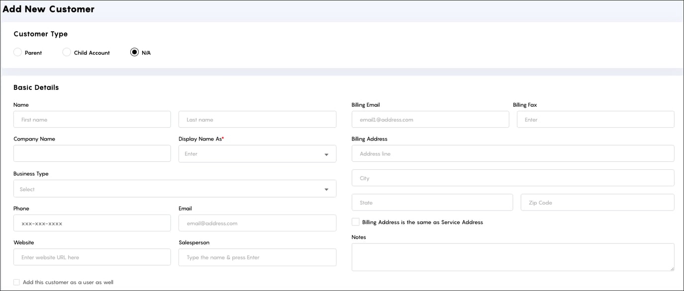The width and height of the screenshot is (684, 291).
Task: Click the Billing Address line field
Action: tap(513, 153)
